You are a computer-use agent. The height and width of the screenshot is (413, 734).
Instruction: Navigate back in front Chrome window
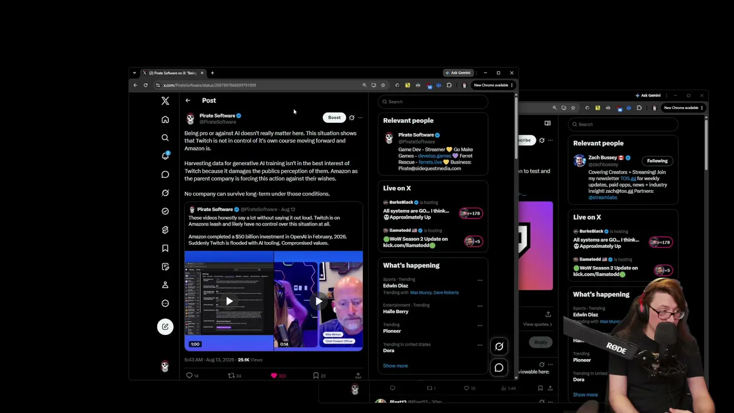[x=135, y=85]
